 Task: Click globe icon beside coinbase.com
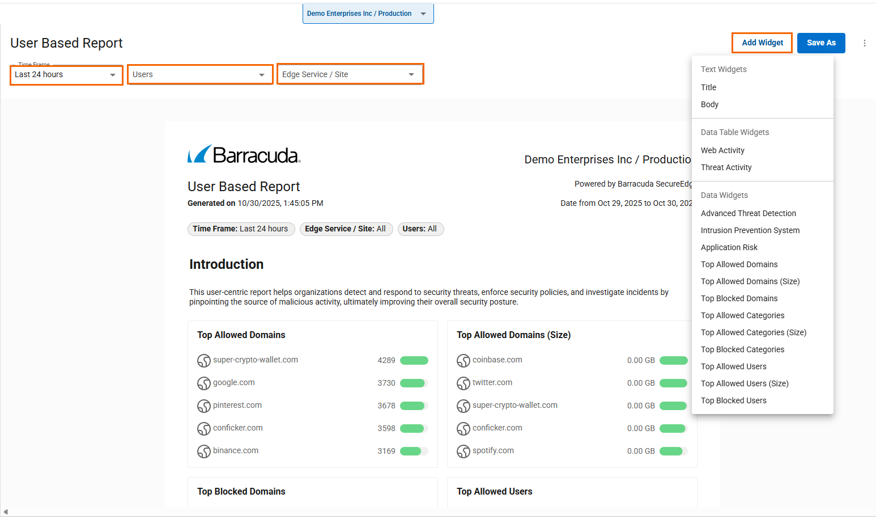(463, 361)
